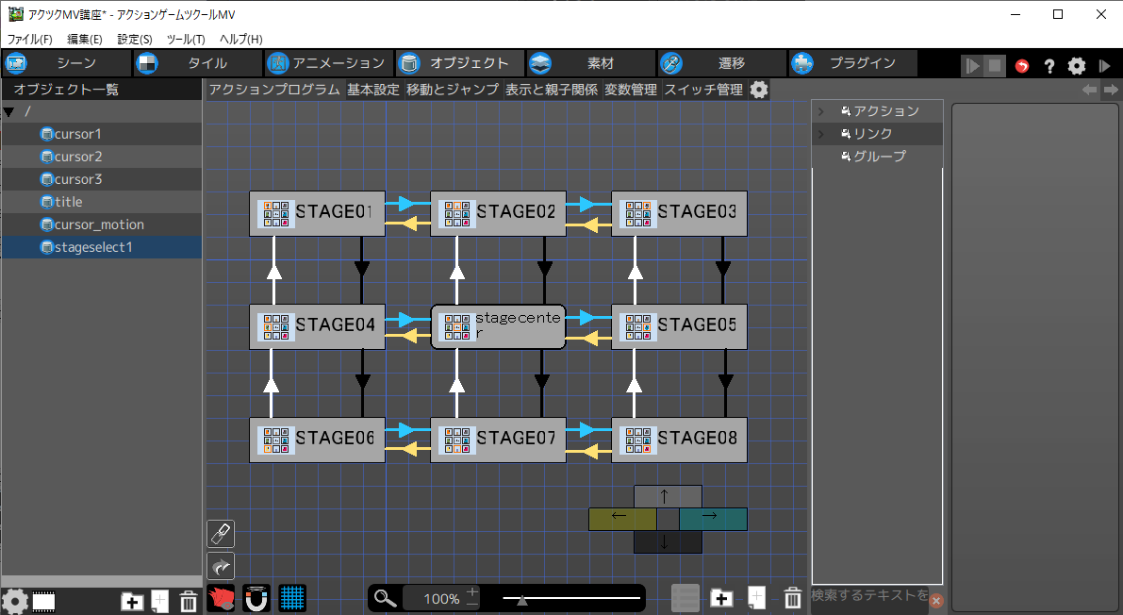Expand the アクション tree item
Viewport: 1123px width, 615px height.
821,111
